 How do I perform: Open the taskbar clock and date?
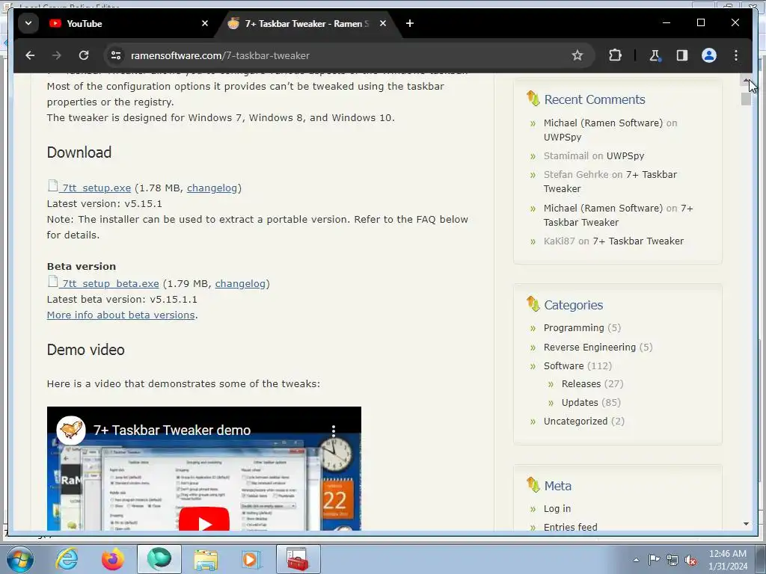(x=727, y=560)
